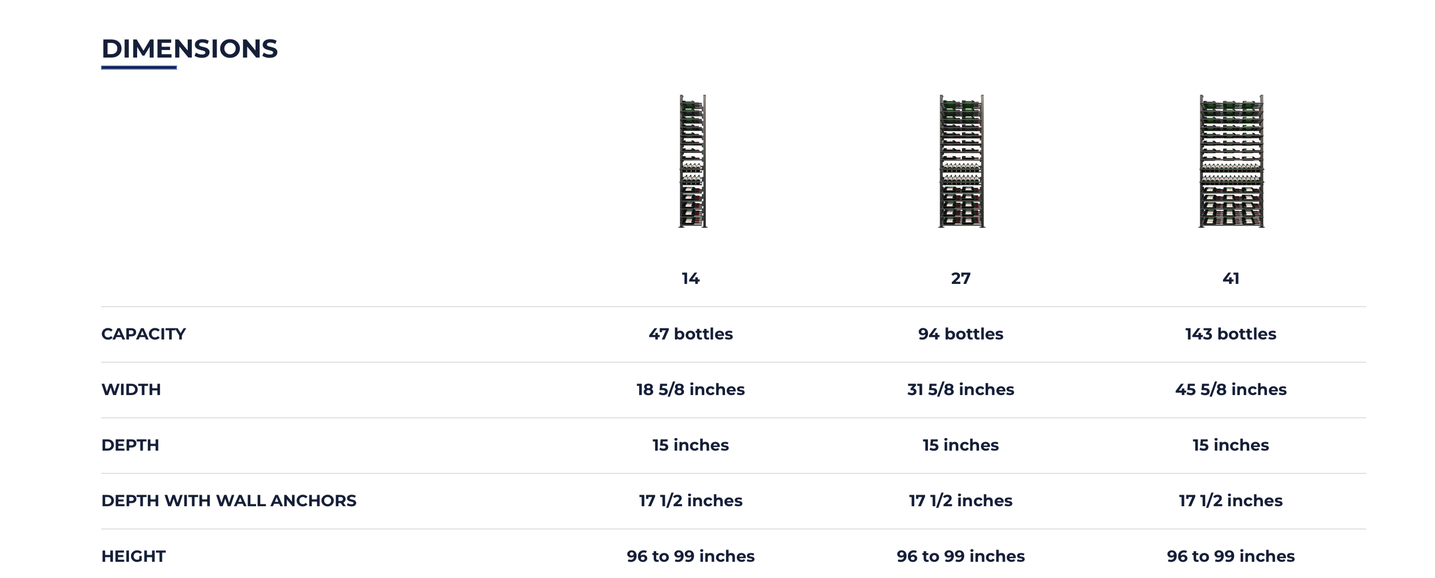
Task: Select the 31 5/8 inches width value
Action: (961, 390)
